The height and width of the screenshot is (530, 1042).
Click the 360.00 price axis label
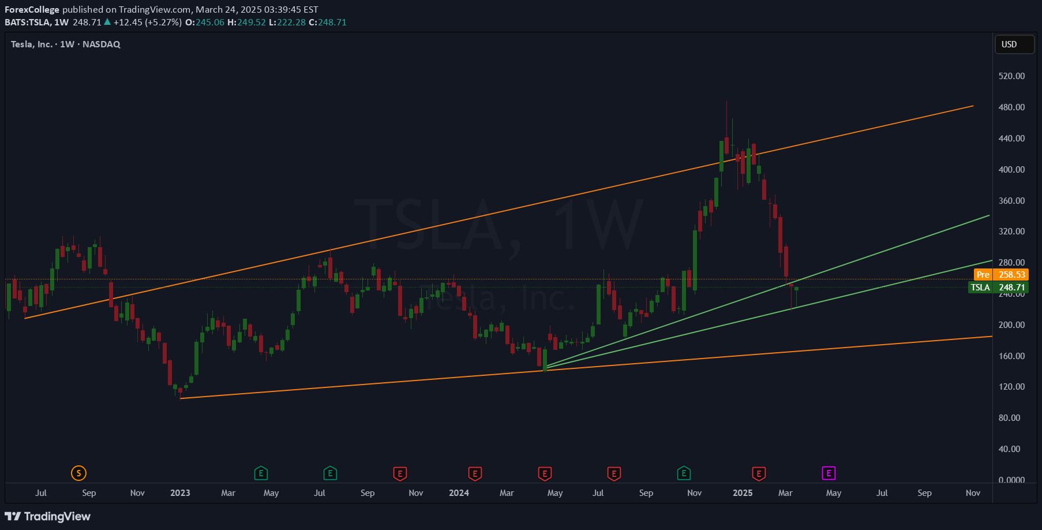(1012, 201)
